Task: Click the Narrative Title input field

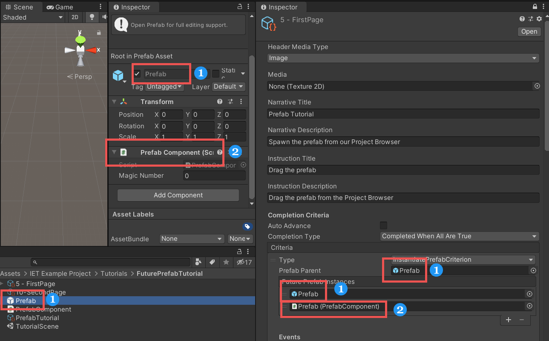Action: tap(403, 114)
